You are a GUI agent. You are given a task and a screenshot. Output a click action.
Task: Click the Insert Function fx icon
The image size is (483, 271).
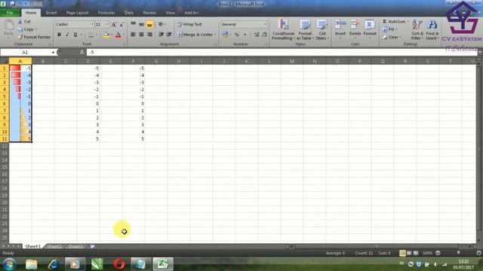[82, 53]
